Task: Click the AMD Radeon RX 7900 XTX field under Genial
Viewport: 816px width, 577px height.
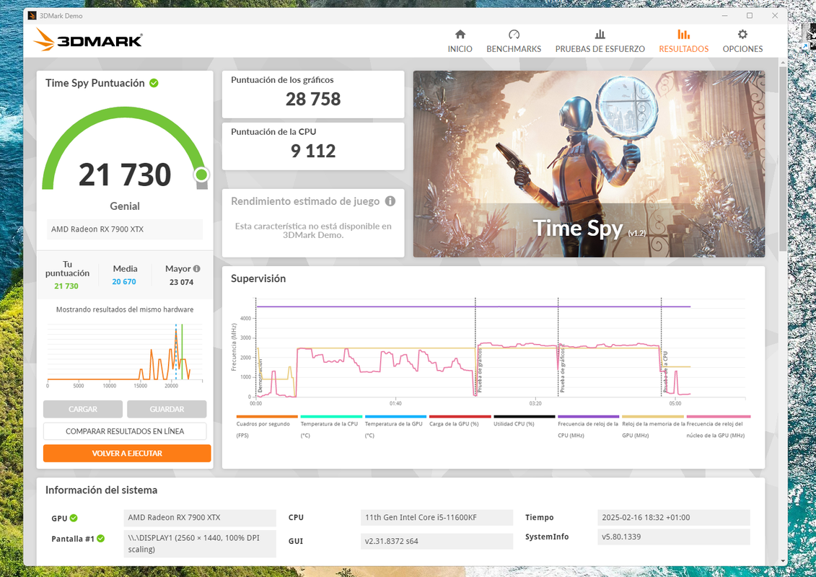Action: pos(125,229)
